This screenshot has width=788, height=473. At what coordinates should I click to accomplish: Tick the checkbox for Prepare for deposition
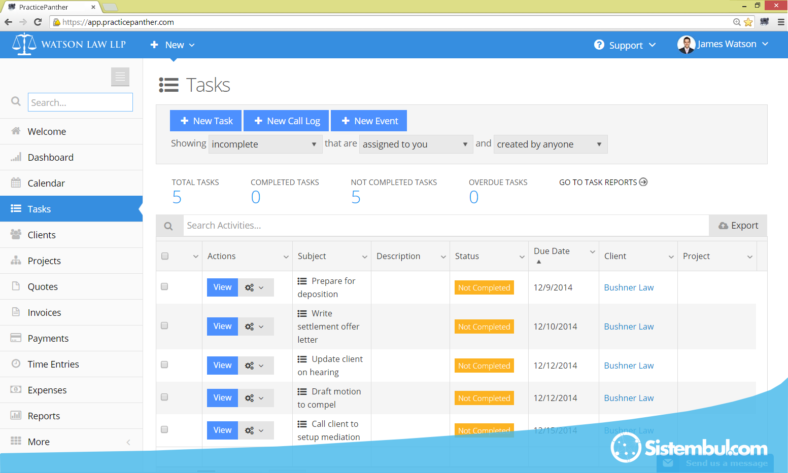tap(164, 286)
